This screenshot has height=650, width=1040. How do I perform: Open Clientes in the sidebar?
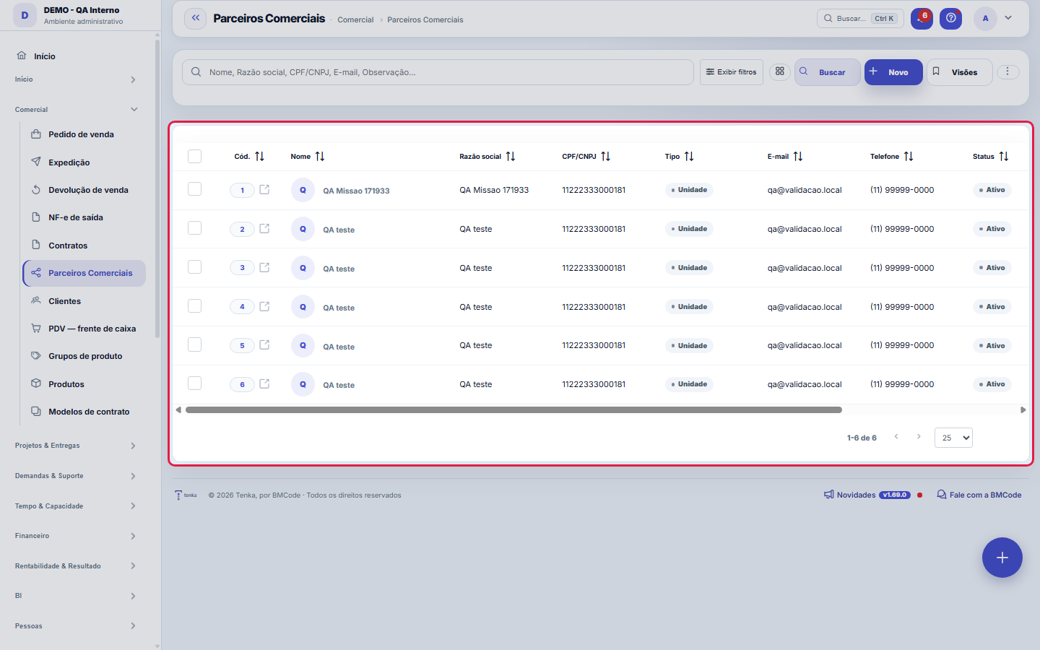84,301
